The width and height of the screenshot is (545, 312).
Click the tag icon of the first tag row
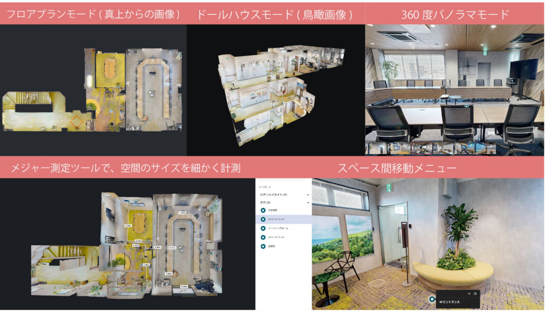[263, 210]
